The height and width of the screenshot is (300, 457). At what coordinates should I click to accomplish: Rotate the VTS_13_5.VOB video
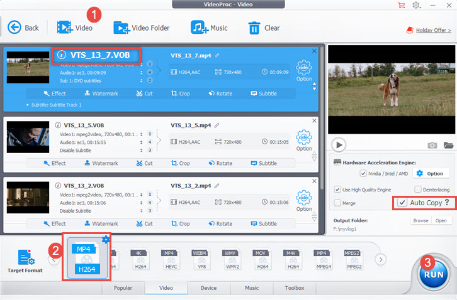(x=220, y=163)
